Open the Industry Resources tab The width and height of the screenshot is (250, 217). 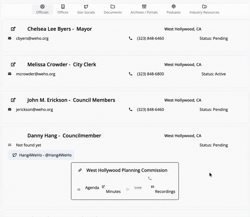tap(204, 9)
